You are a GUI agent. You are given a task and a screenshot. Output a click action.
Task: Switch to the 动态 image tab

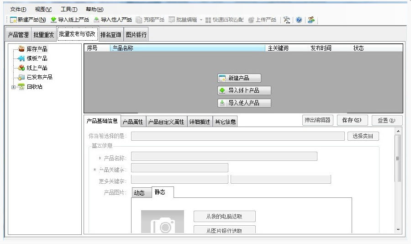[141, 193]
